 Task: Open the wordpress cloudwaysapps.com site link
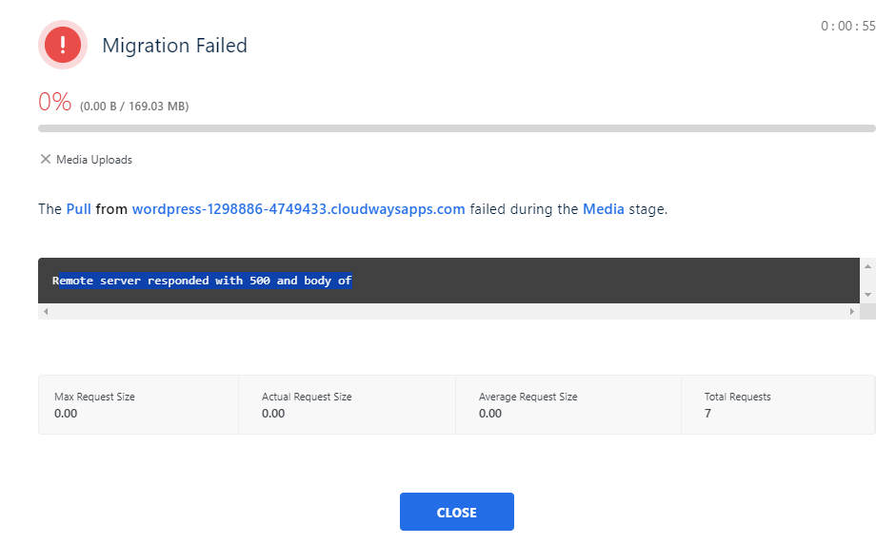click(298, 209)
